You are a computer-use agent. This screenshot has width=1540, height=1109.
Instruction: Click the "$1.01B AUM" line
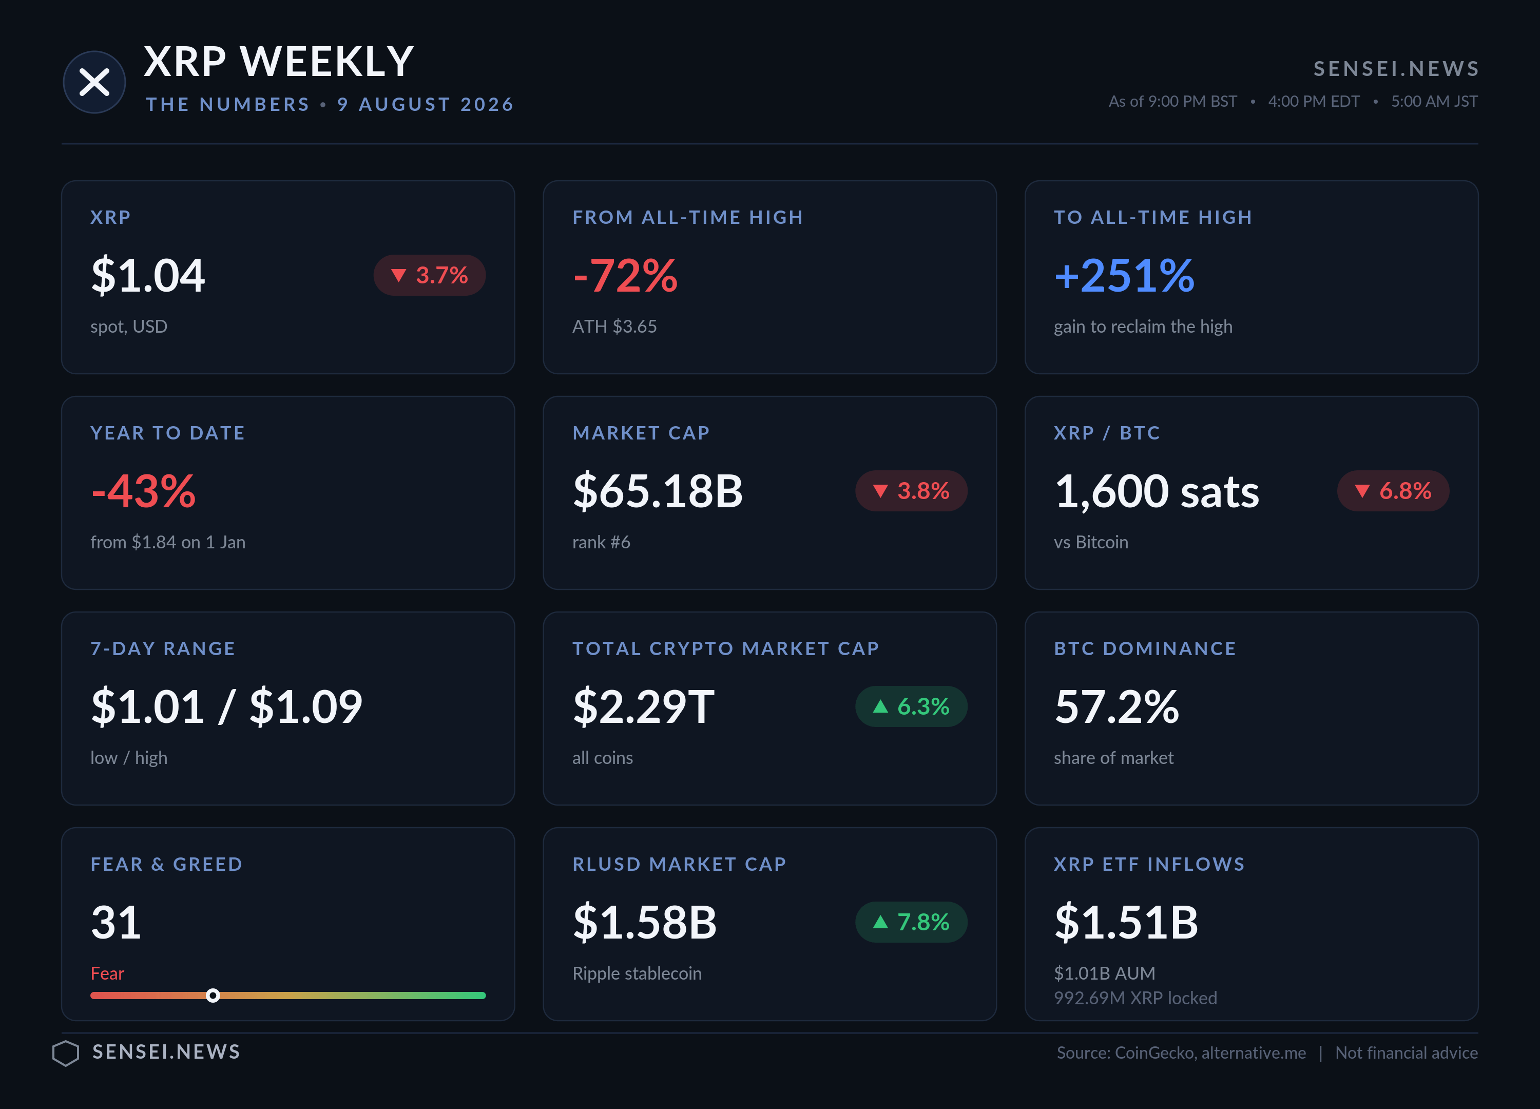pos(1104,973)
